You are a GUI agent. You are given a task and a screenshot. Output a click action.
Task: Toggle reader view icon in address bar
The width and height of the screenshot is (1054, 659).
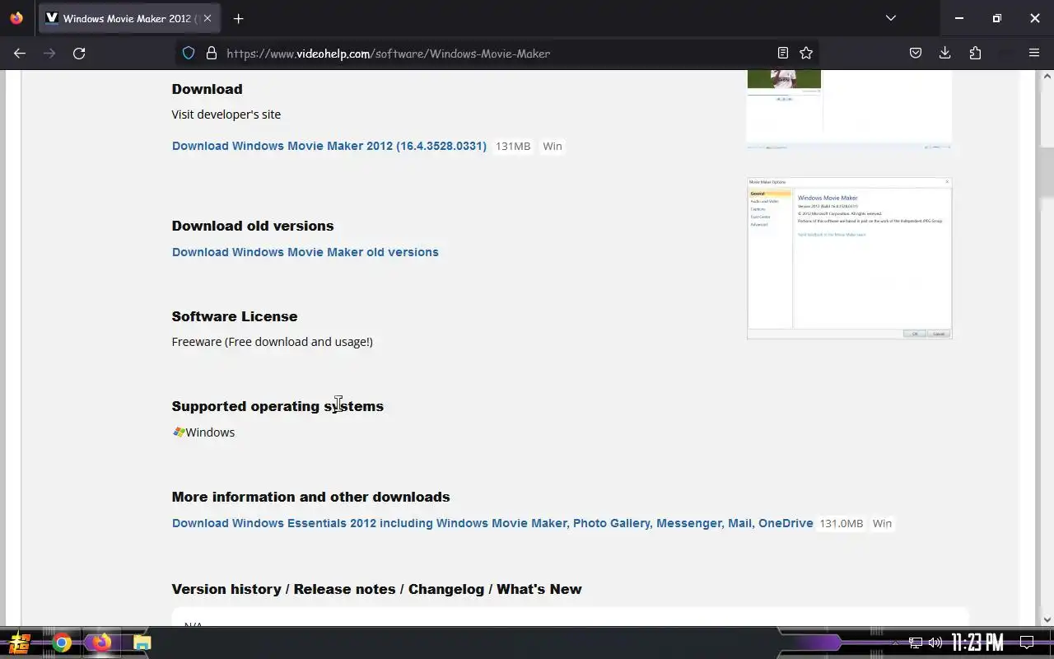(x=783, y=53)
